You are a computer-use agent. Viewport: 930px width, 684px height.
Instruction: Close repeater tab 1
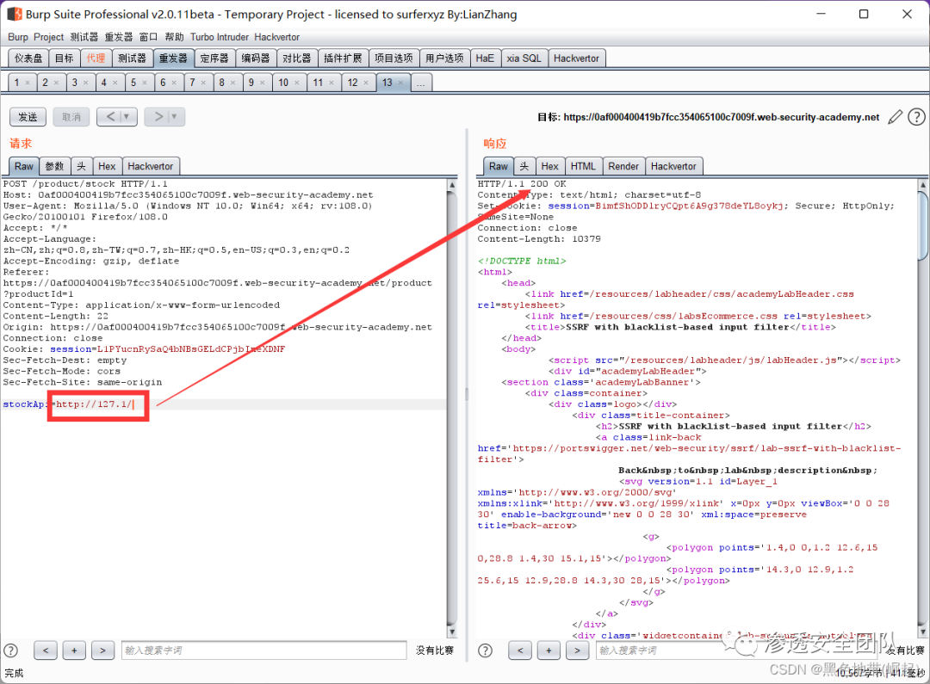tap(28, 83)
